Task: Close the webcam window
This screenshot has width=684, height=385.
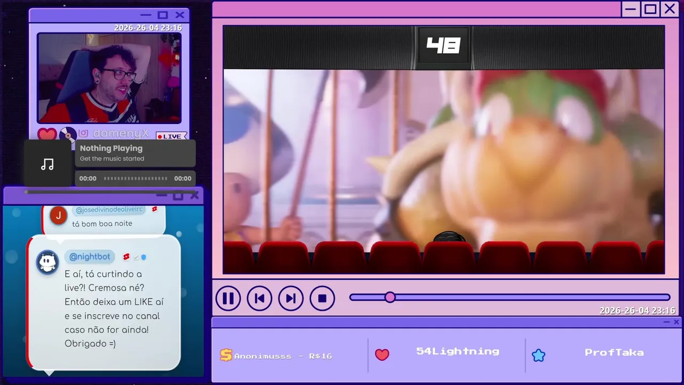Action: tap(180, 15)
